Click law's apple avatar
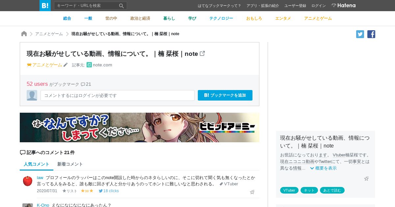Viewport: 395px width, 207px height. click(x=28, y=181)
